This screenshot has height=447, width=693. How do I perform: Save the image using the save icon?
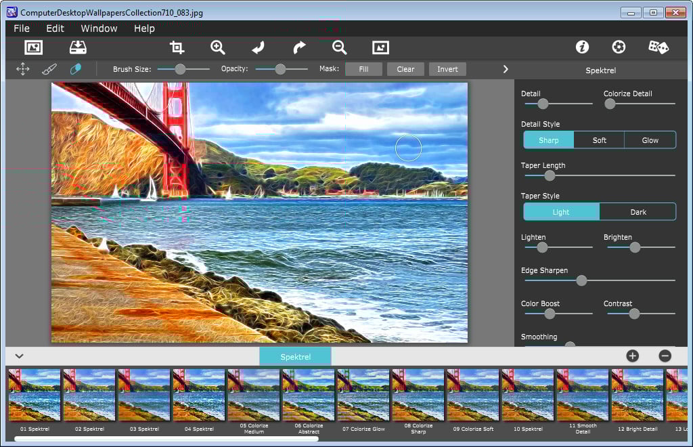77,47
